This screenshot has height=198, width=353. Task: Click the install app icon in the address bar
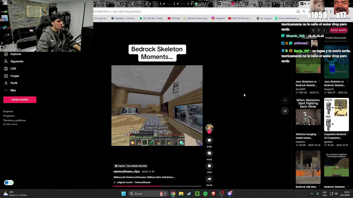(298, 12)
